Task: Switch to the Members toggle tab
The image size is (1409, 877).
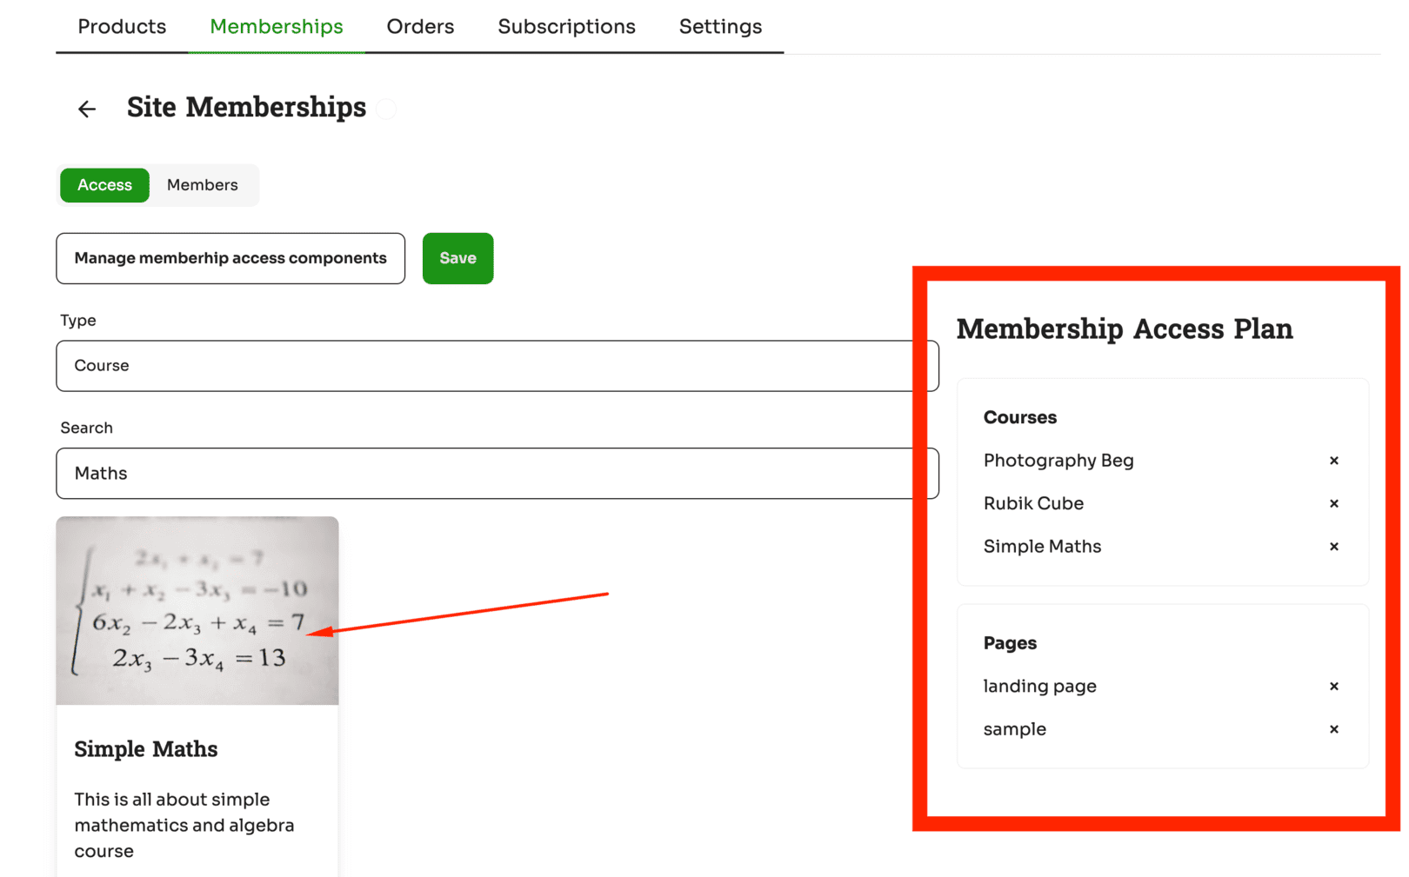Action: coord(203,185)
